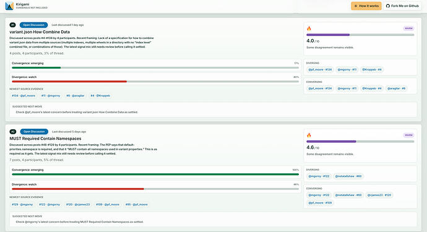Click the @mgorny · #122 chip under Converging
Screen dimensions: 427x232
pyautogui.click(x=319, y=195)
